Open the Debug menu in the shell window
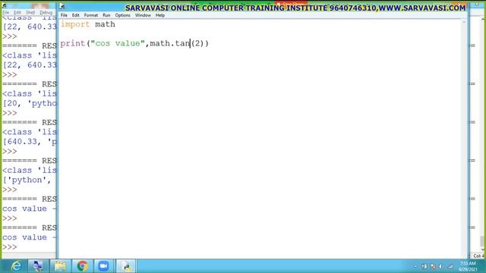 point(46,12)
